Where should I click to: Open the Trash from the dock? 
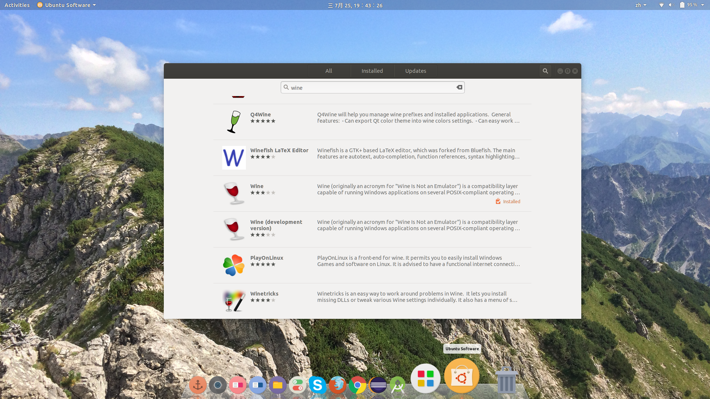click(x=506, y=380)
